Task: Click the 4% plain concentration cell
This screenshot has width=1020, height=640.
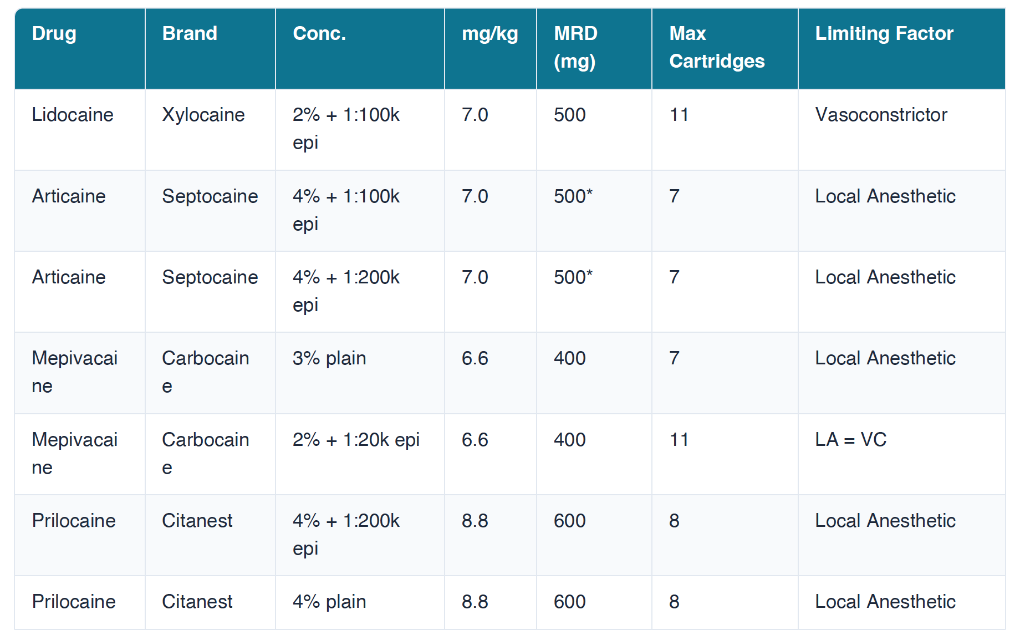Action: 329,602
